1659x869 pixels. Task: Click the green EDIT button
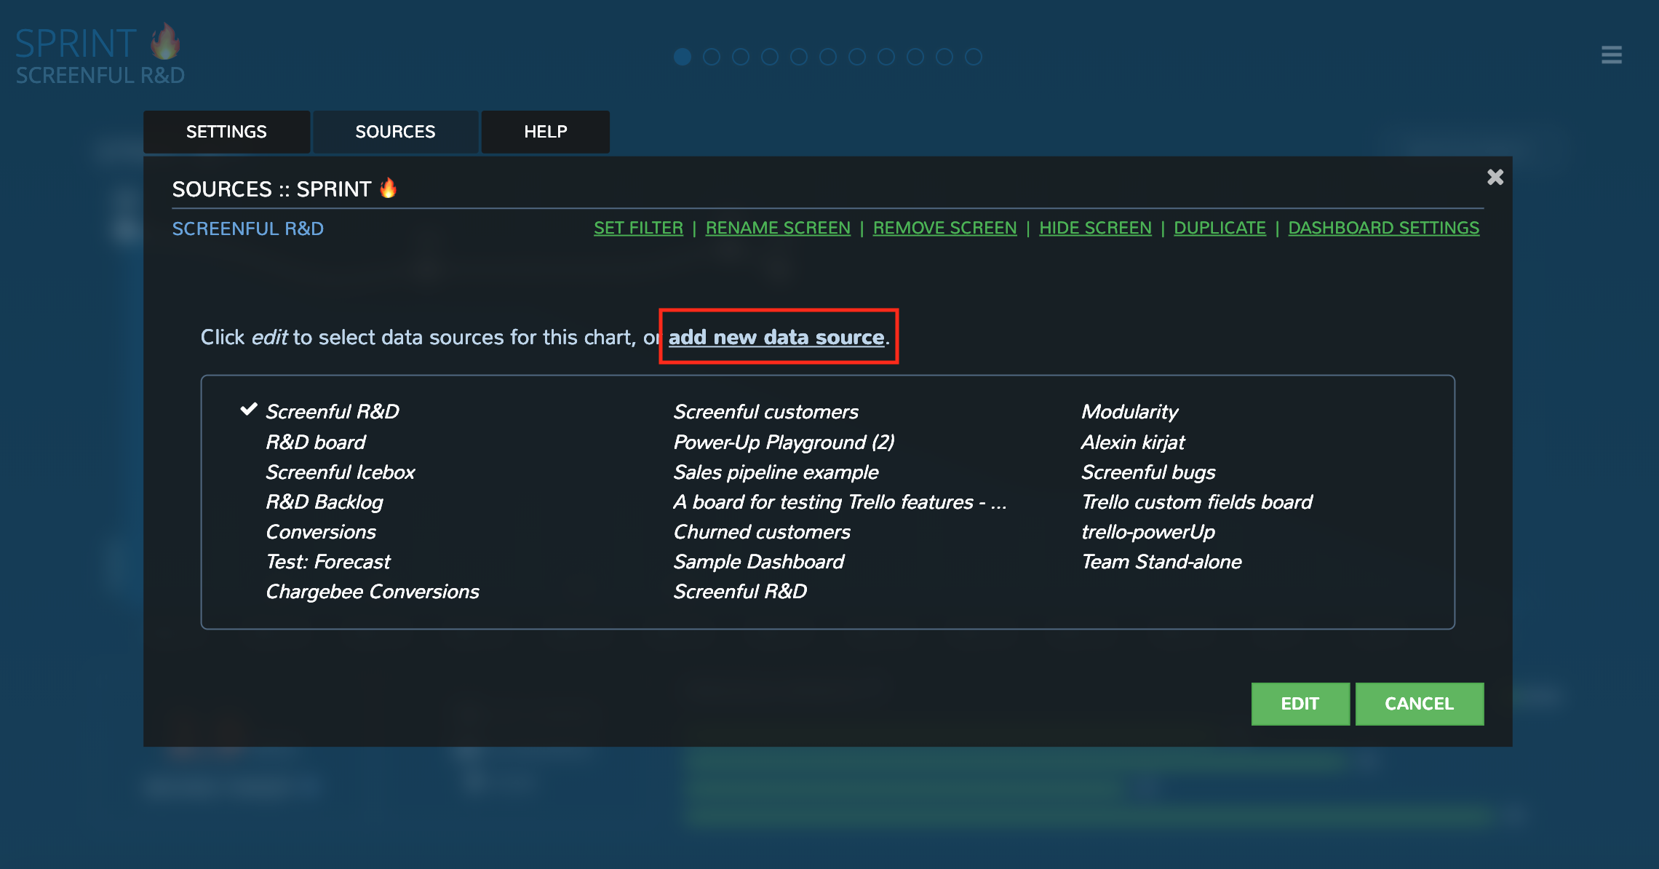tap(1300, 704)
